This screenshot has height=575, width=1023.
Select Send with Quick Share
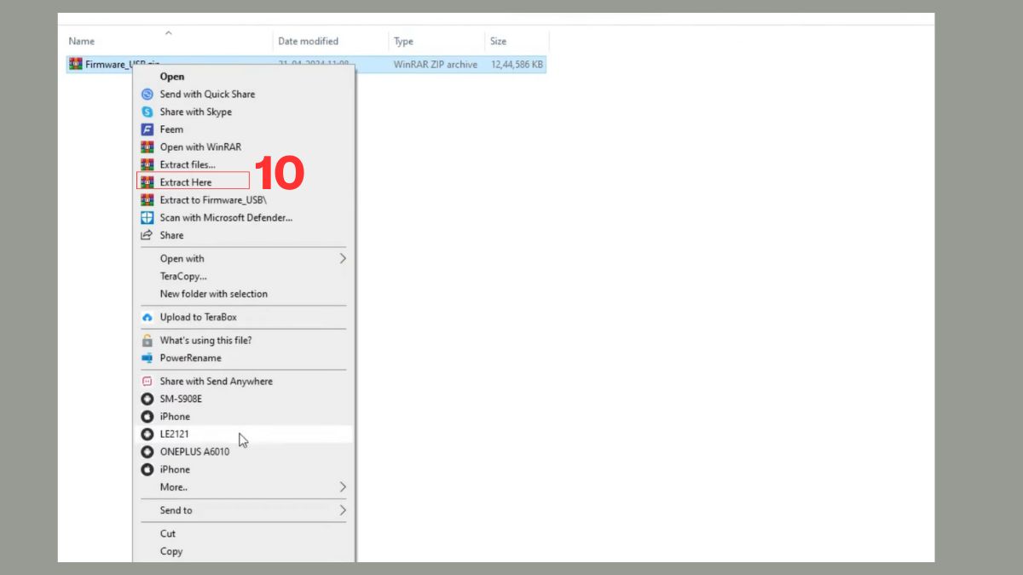(207, 95)
